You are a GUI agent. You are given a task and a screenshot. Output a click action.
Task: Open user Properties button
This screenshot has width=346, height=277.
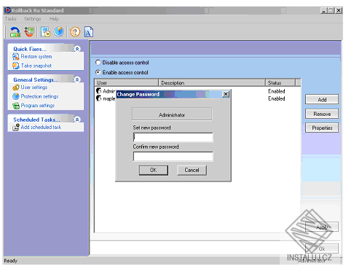tap(322, 128)
